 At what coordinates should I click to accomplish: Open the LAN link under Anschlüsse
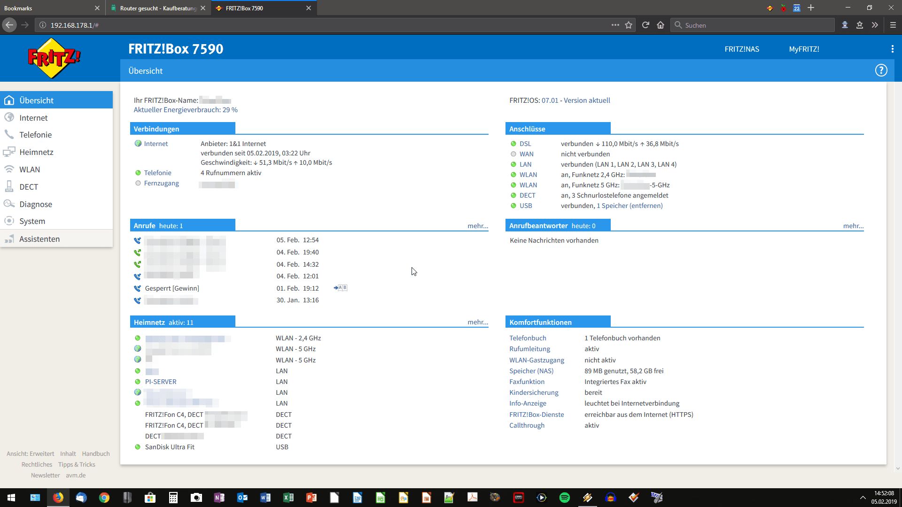(525, 164)
